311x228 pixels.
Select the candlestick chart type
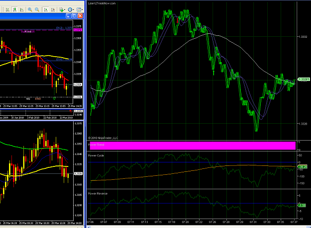[14, 9]
